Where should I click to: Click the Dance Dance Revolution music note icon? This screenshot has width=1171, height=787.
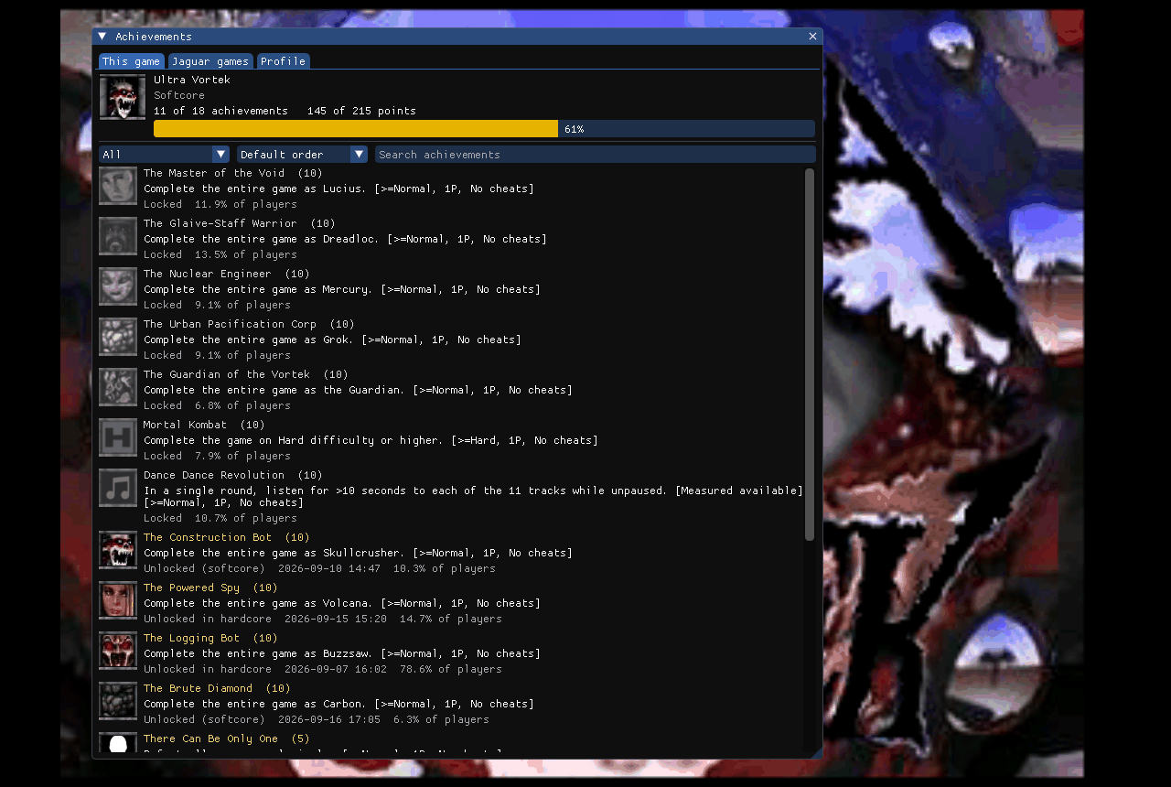point(118,488)
